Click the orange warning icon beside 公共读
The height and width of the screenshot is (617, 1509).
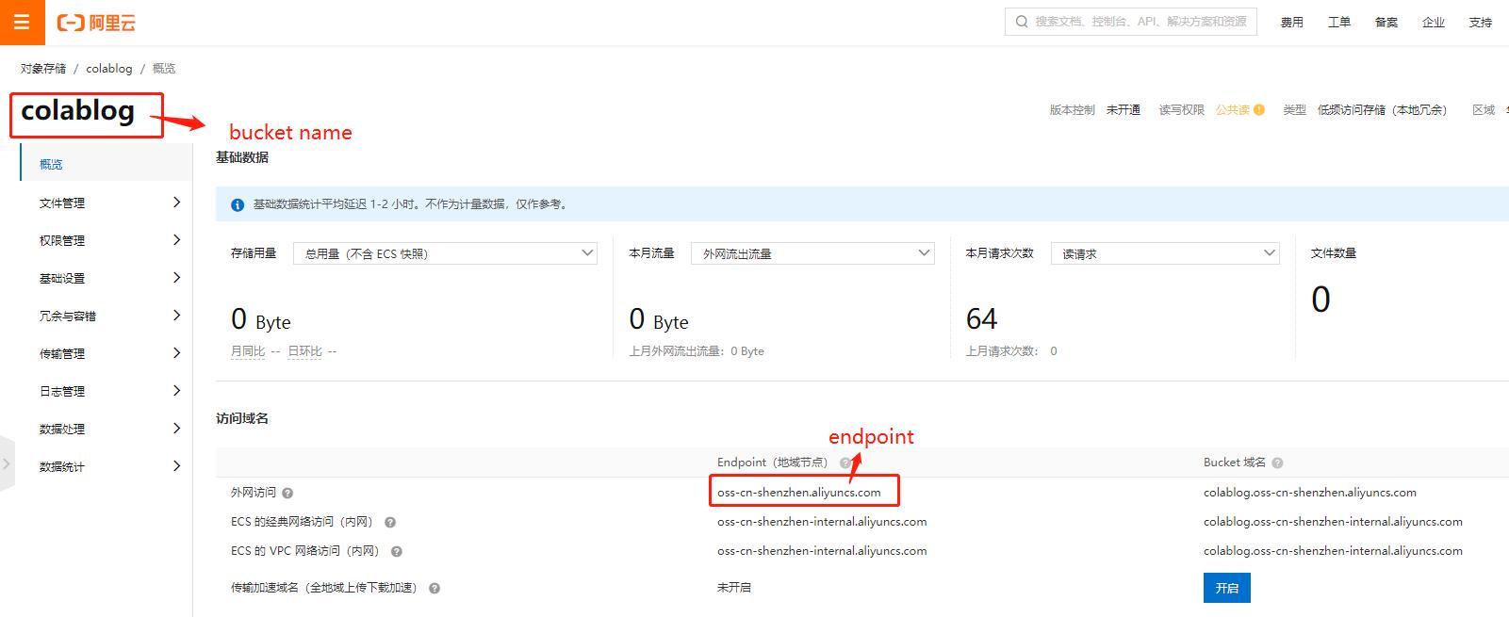(1259, 110)
